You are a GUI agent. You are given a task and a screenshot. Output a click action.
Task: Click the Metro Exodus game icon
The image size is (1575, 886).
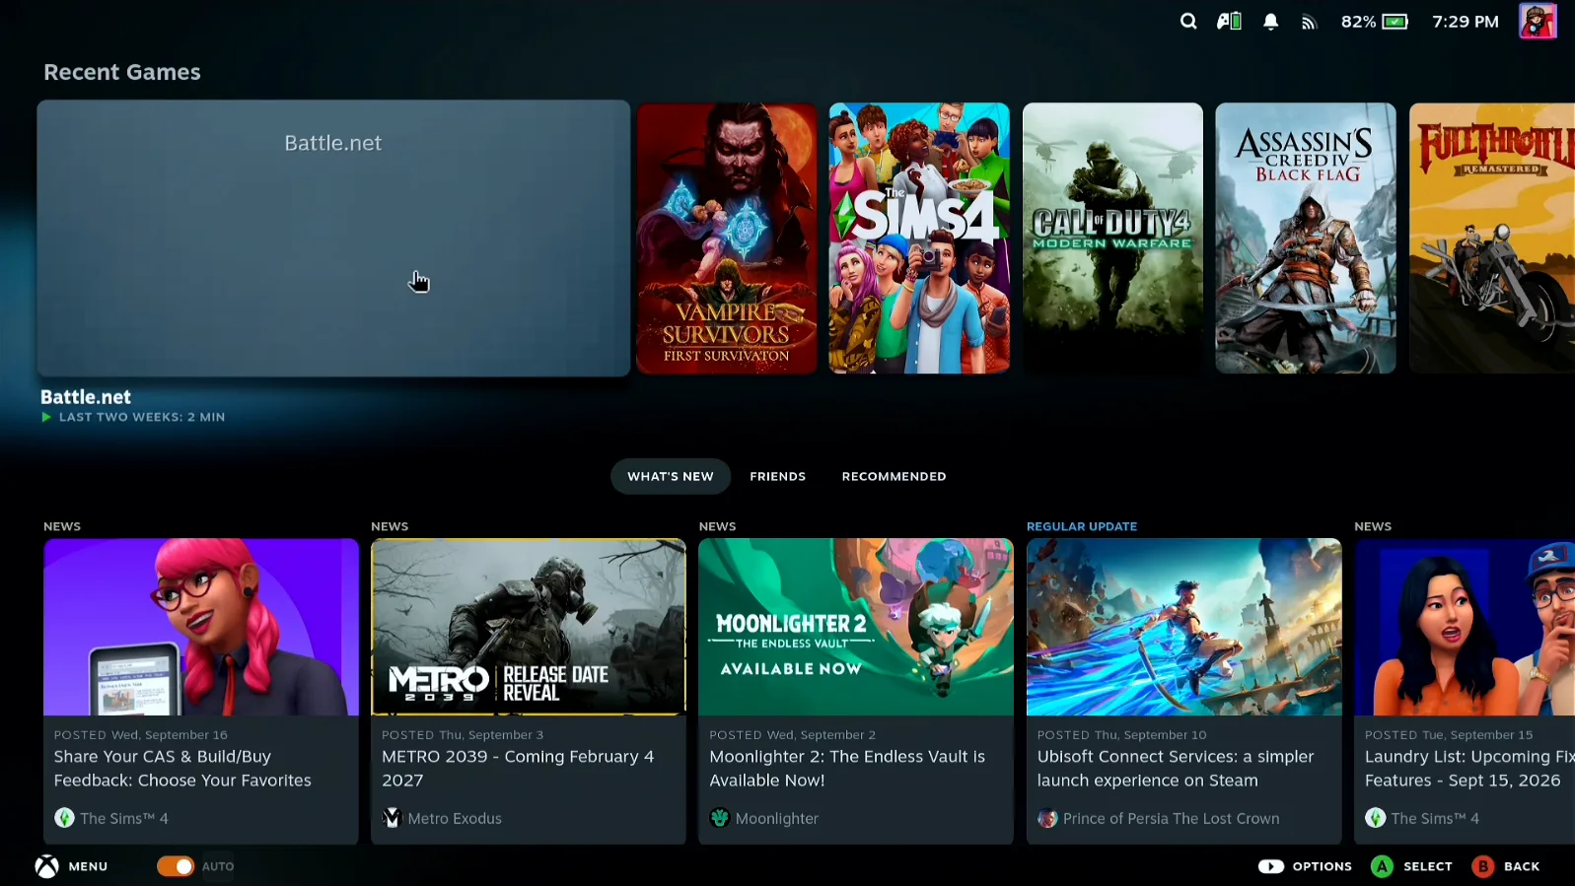392,818
